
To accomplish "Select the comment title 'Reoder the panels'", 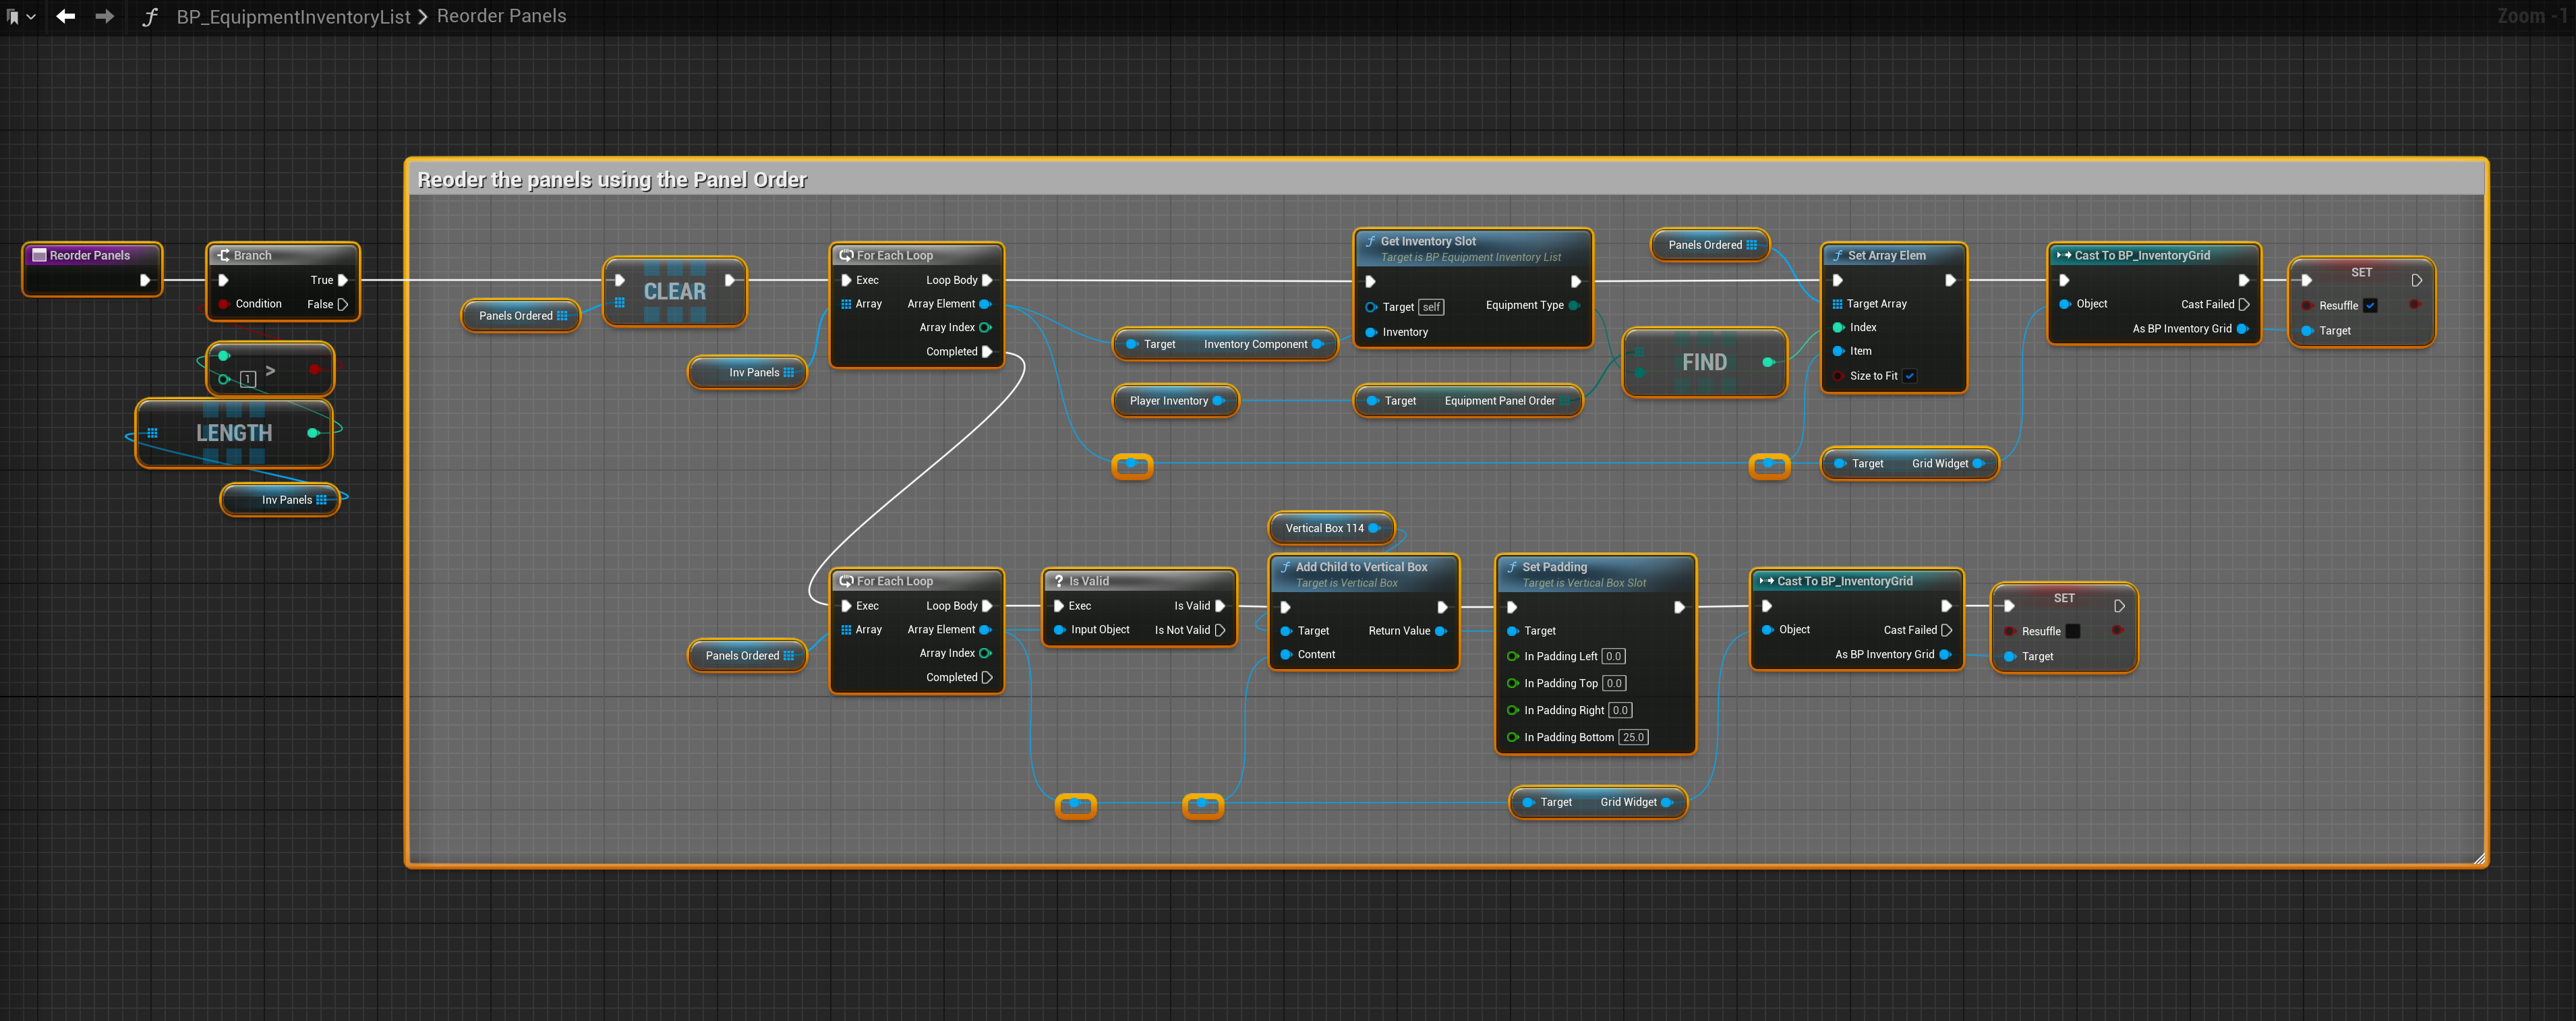I will [611, 180].
